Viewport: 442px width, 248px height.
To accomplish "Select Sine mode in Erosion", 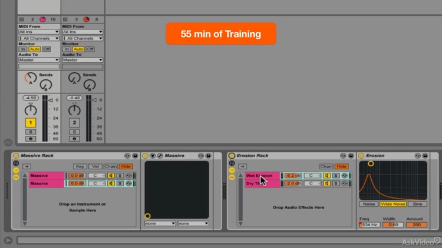I will [417, 204].
